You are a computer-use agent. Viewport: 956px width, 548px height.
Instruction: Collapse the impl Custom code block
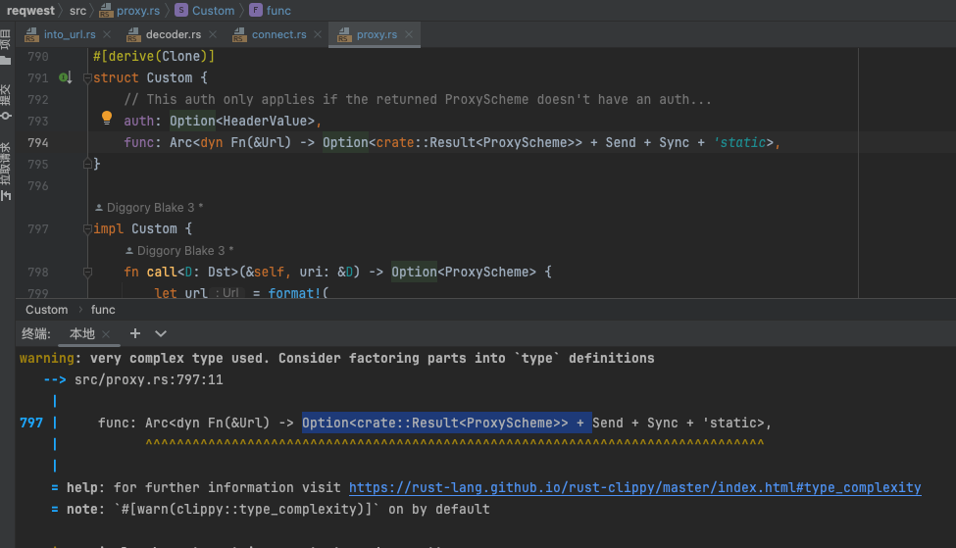click(87, 228)
